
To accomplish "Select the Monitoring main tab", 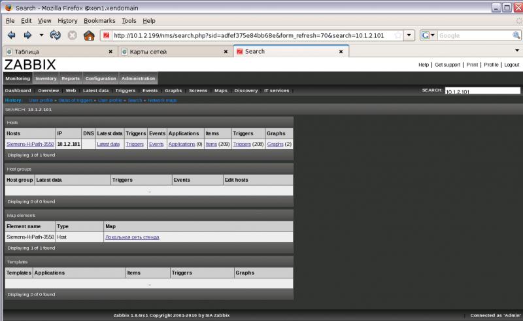I will coord(18,78).
